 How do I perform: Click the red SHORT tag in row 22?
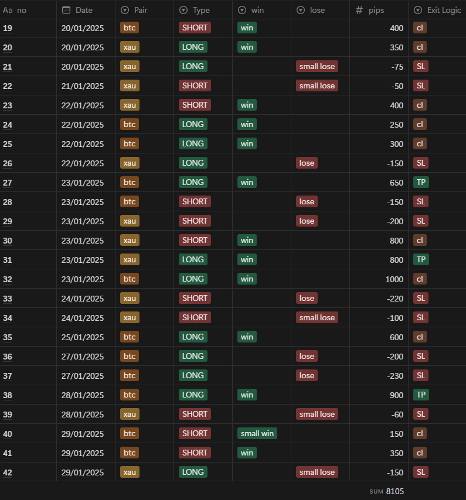pos(195,85)
